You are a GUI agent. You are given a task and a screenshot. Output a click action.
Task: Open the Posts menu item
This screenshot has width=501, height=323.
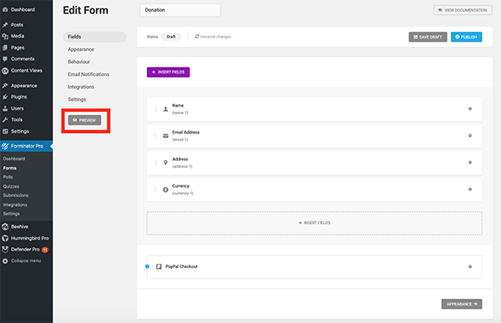17,24
